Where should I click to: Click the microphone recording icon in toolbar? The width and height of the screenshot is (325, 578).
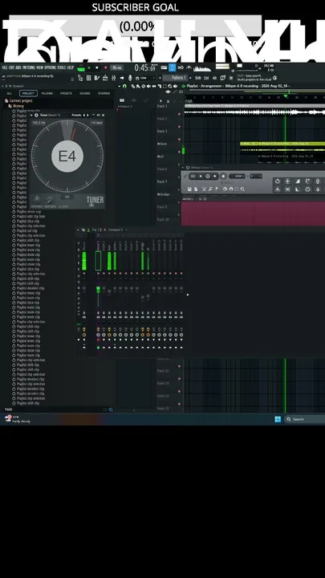pos(130,78)
